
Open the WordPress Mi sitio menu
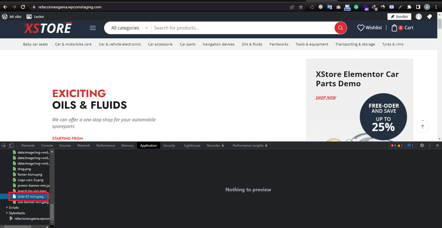(12, 17)
